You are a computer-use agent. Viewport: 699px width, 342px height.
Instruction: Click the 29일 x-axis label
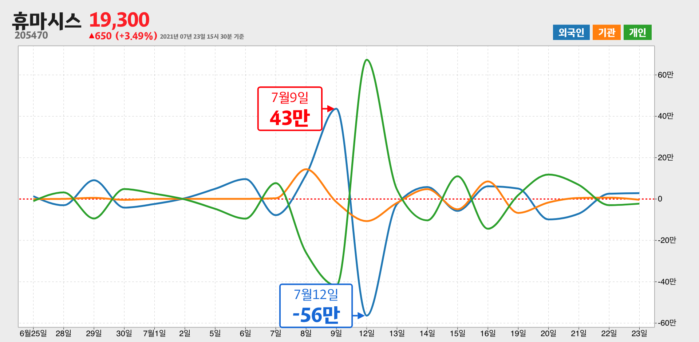pos(94,333)
